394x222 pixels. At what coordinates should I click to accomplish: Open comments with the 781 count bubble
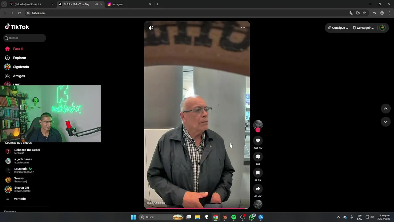pyautogui.click(x=258, y=157)
